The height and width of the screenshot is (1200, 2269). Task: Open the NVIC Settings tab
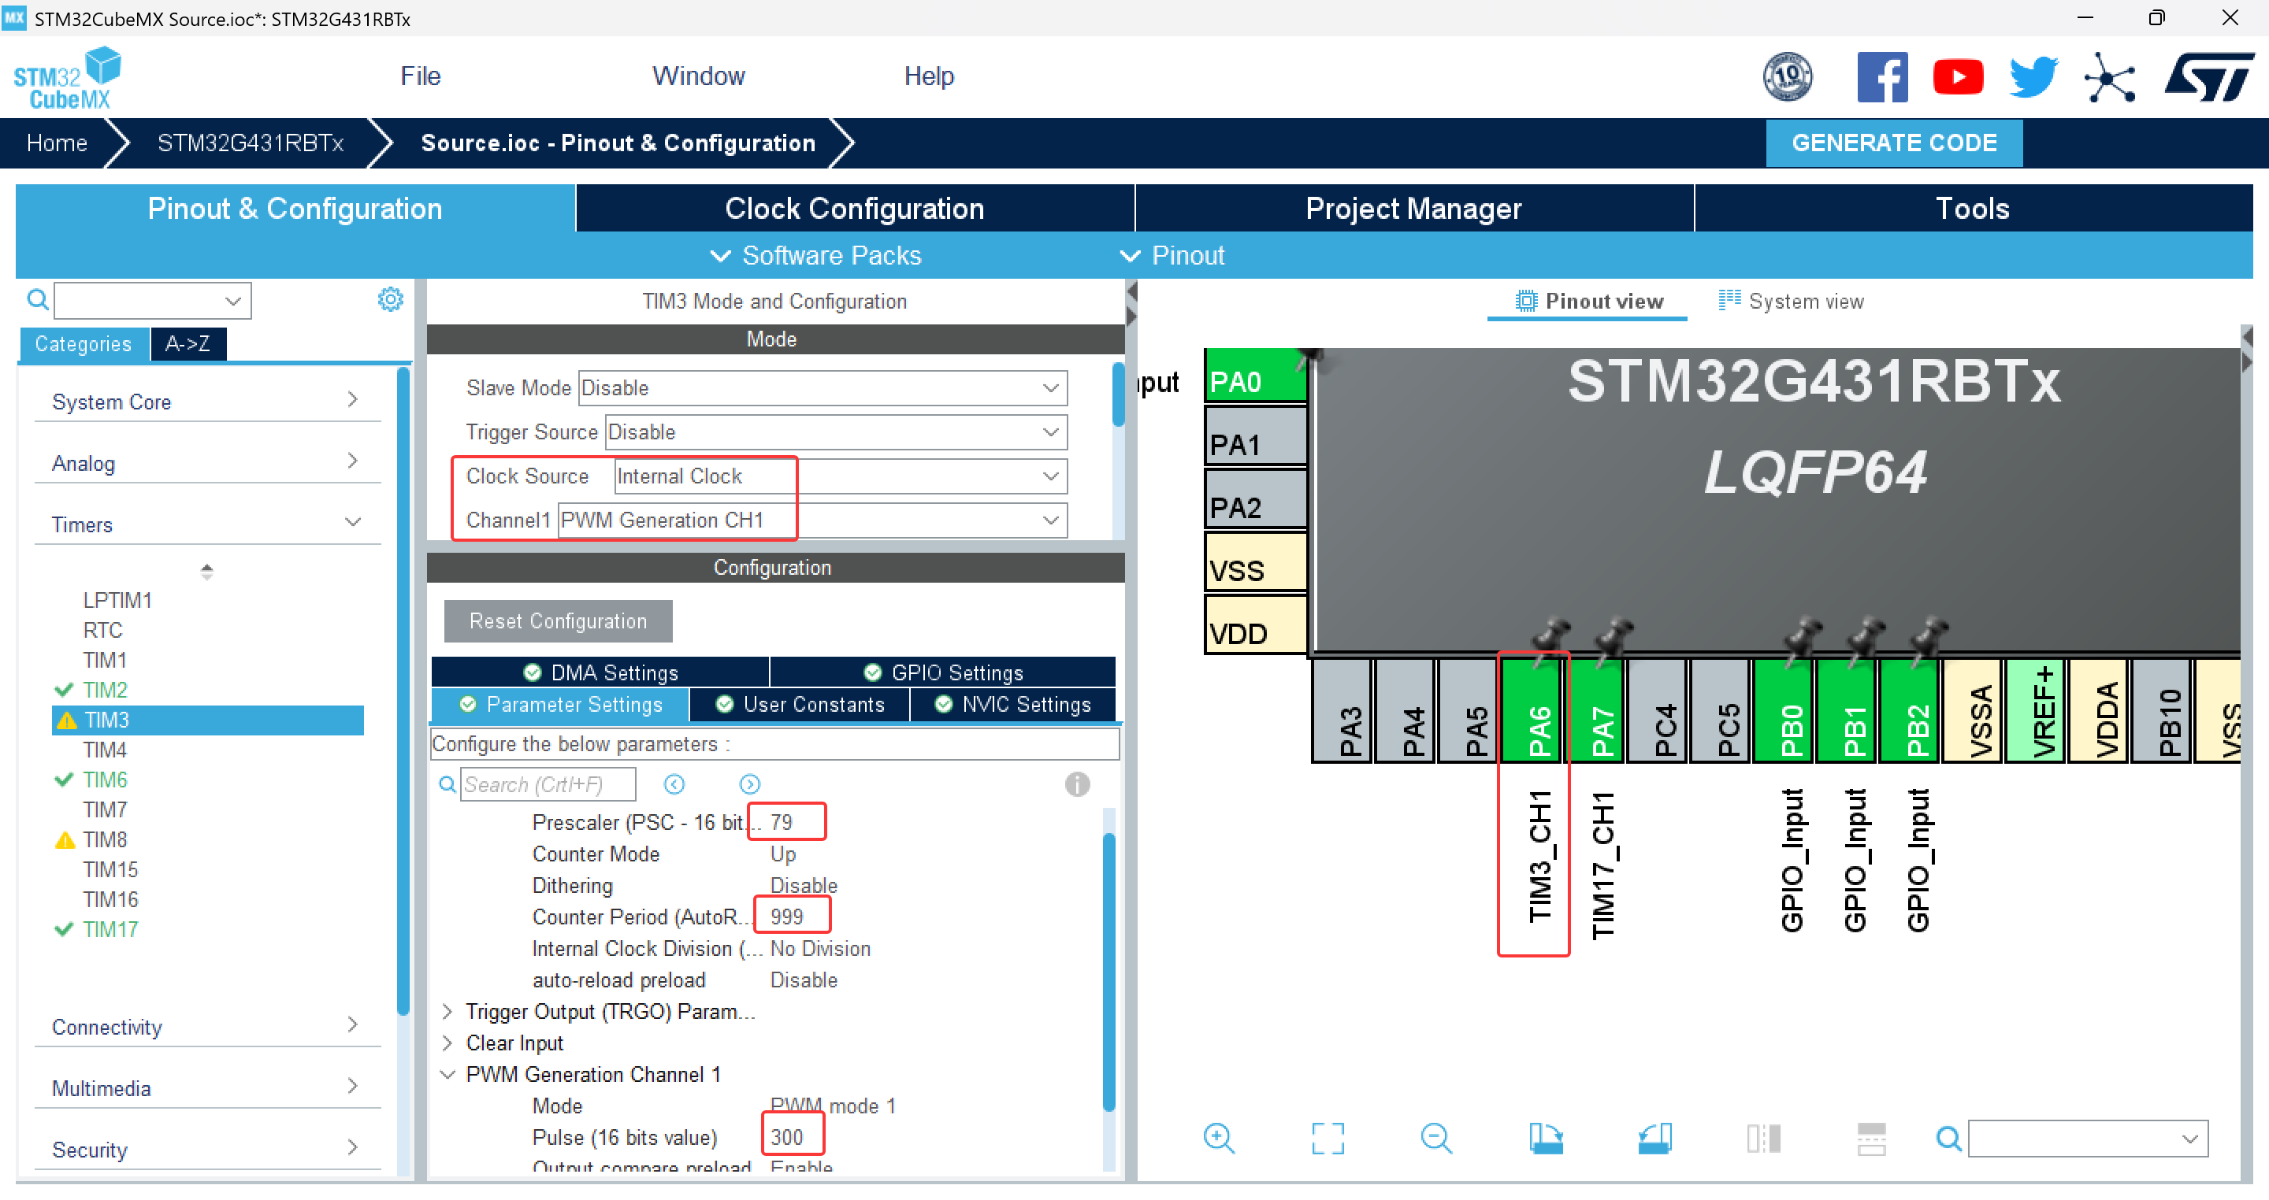coord(1012,704)
